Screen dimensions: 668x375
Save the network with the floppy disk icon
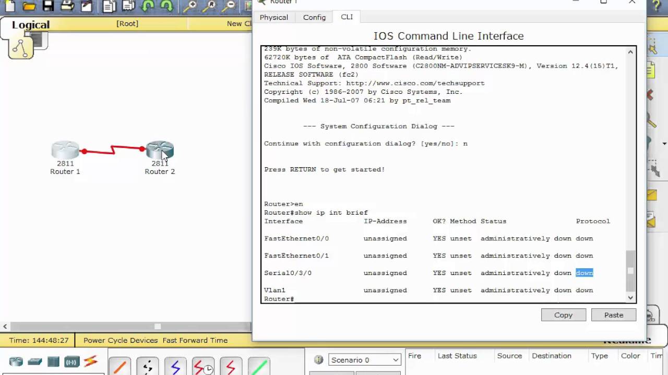48,6
